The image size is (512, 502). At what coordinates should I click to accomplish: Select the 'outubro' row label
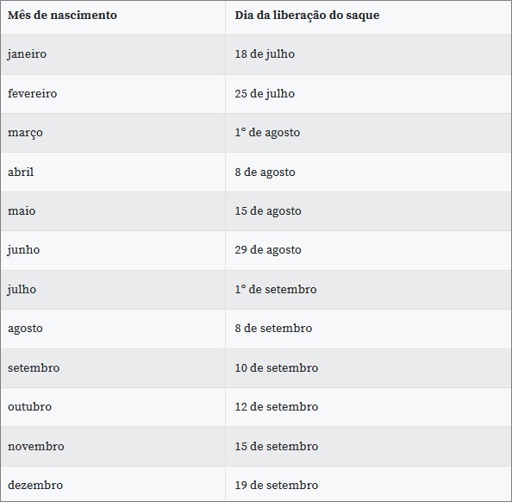pyautogui.click(x=29, y=407)
